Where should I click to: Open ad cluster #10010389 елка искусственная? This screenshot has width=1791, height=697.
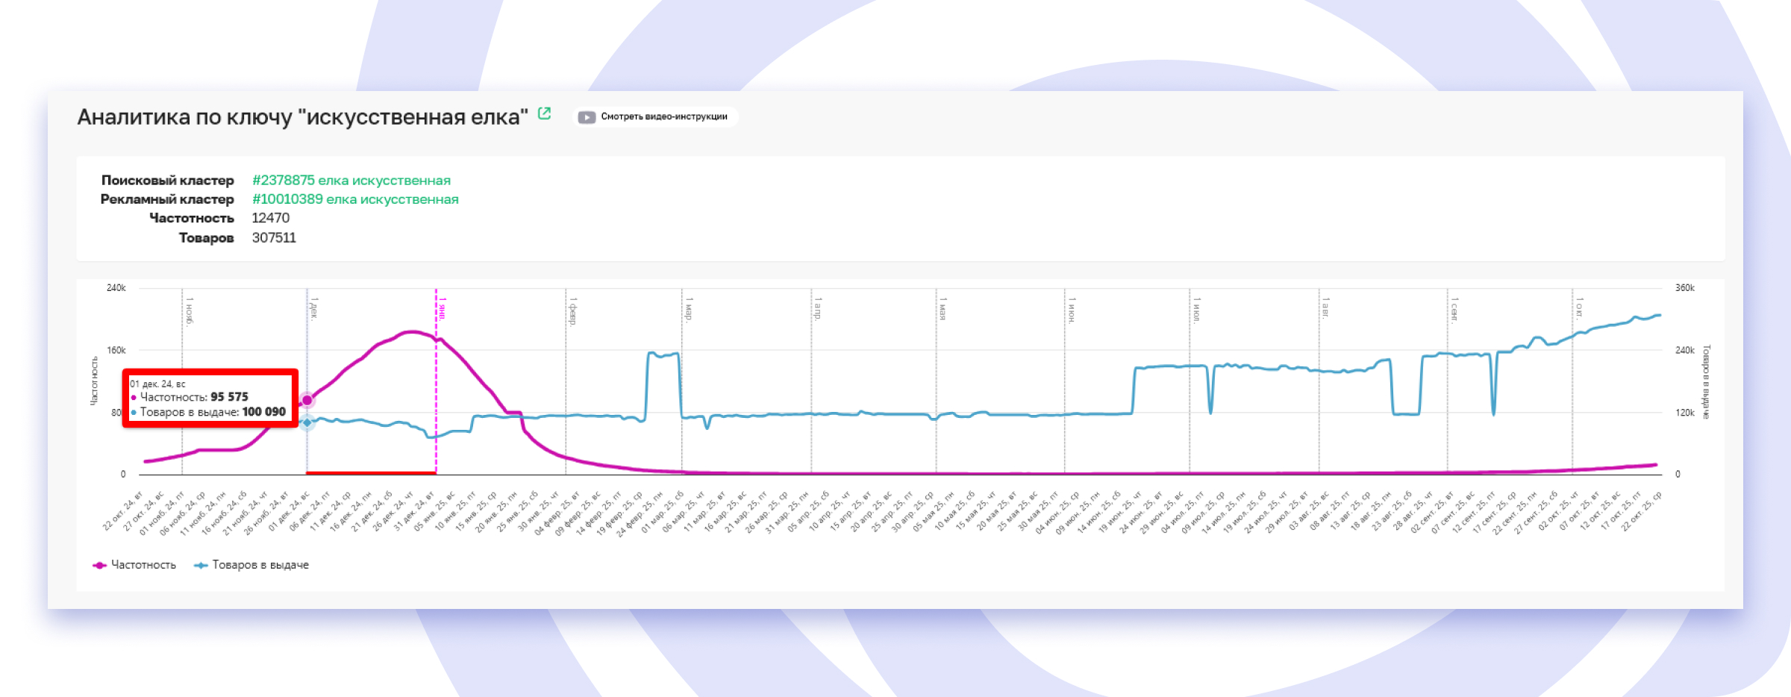355,199
